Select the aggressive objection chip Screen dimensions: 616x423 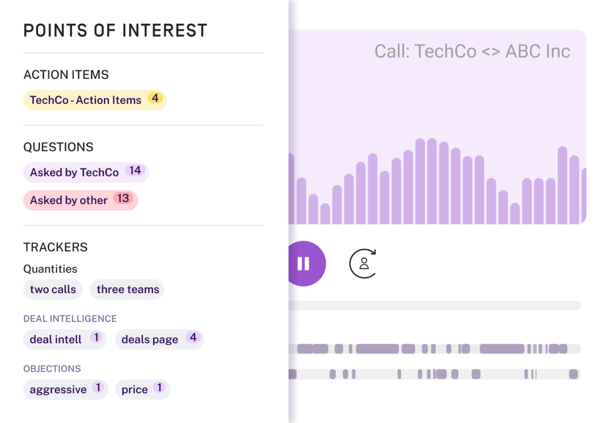point(66,390)
